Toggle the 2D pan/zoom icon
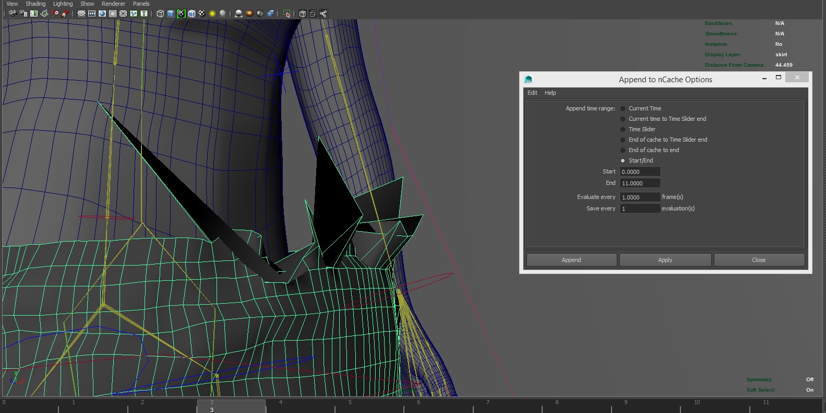 click(55, 14)
